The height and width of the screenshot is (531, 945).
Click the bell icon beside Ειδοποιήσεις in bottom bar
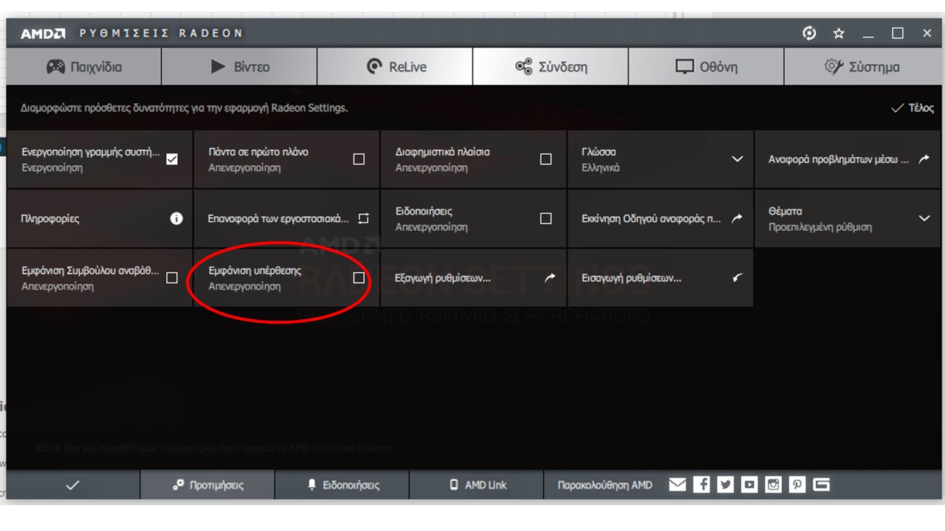pos(312,485)
